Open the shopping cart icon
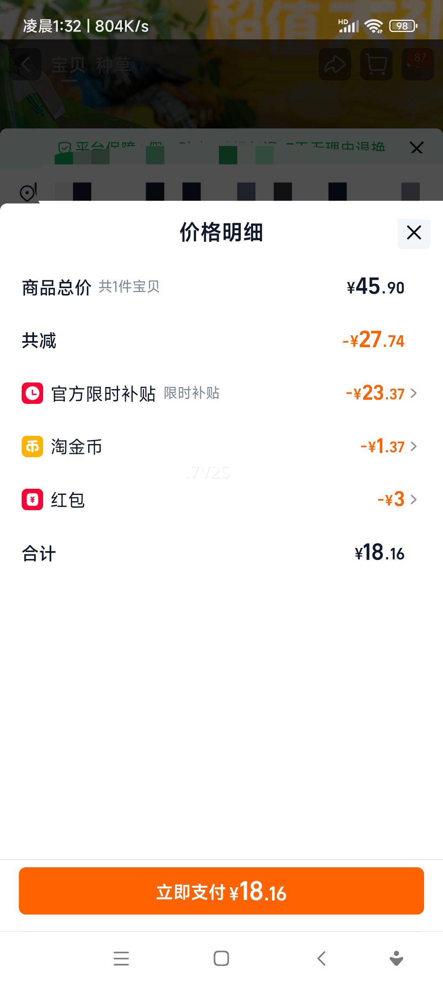Screen dimensions: 443x985 tap(376, 64)
